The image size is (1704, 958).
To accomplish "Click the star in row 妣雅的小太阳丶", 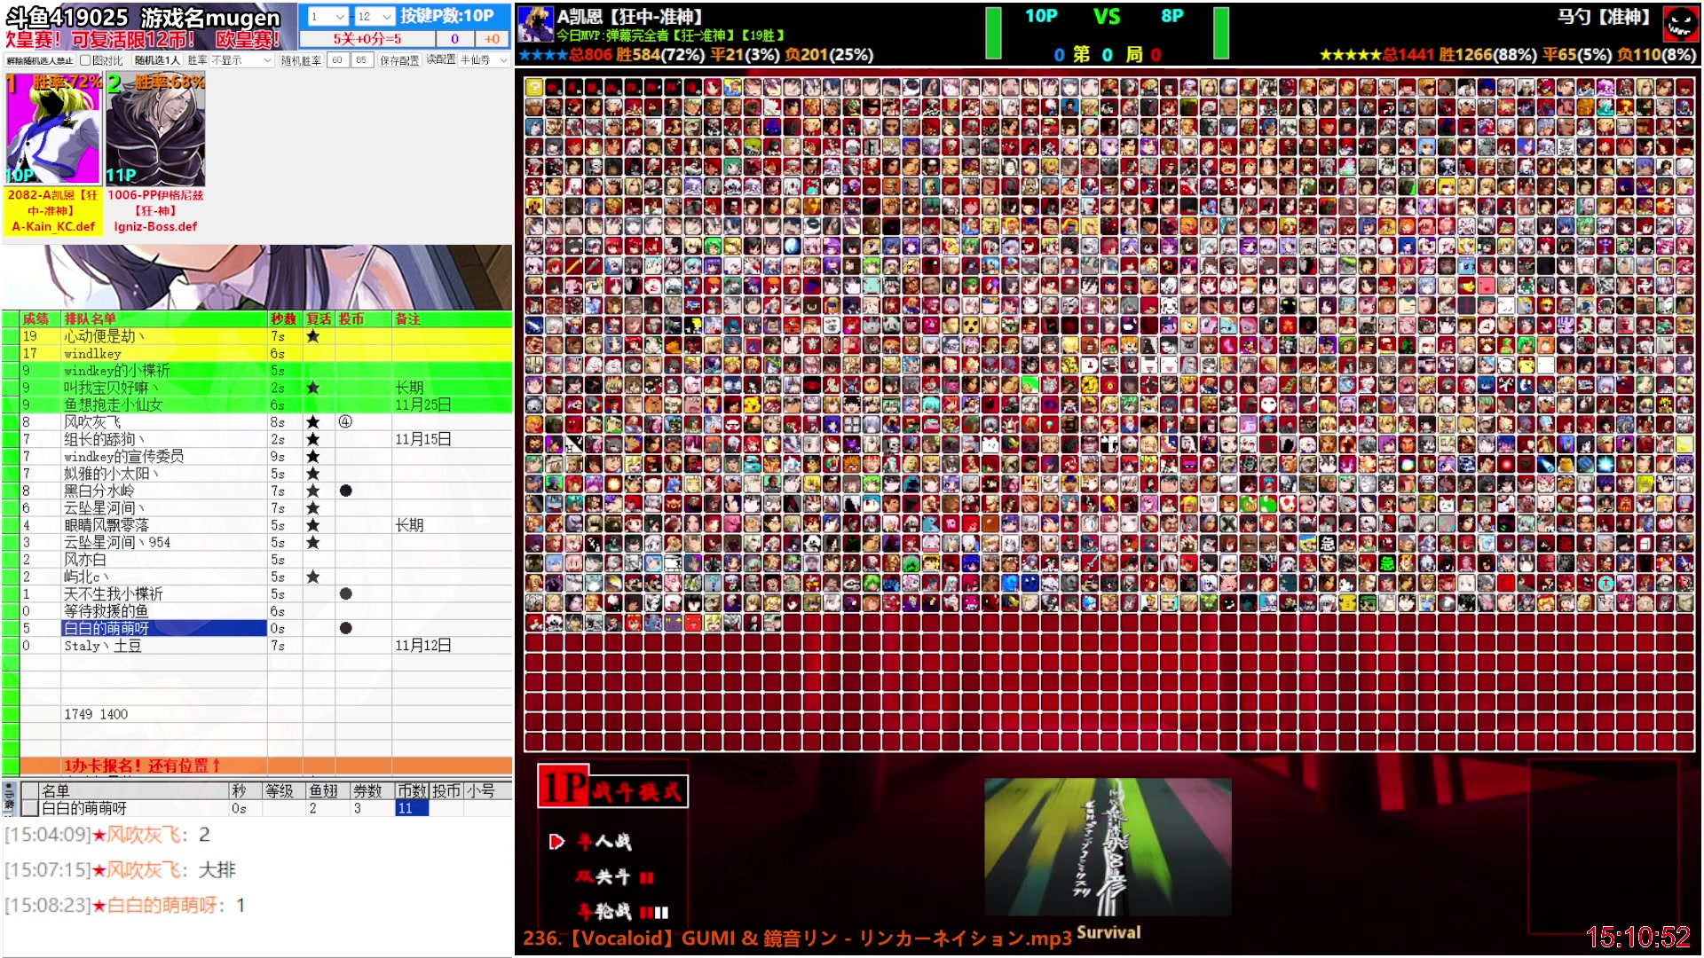I will pyautogui.click(x=312, y=474).
